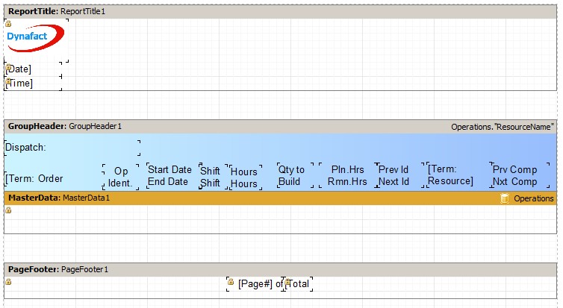This screenshot has width=563, height=308.
Task: Select the Start Date End Date label
Action: (169, 175)
